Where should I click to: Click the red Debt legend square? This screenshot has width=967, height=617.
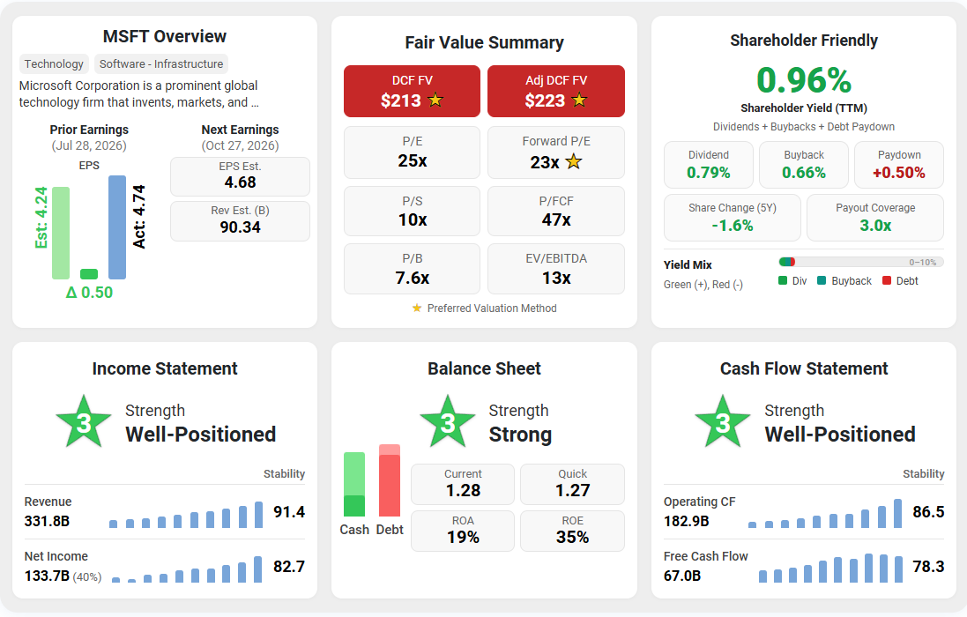(x=887, y=280)
